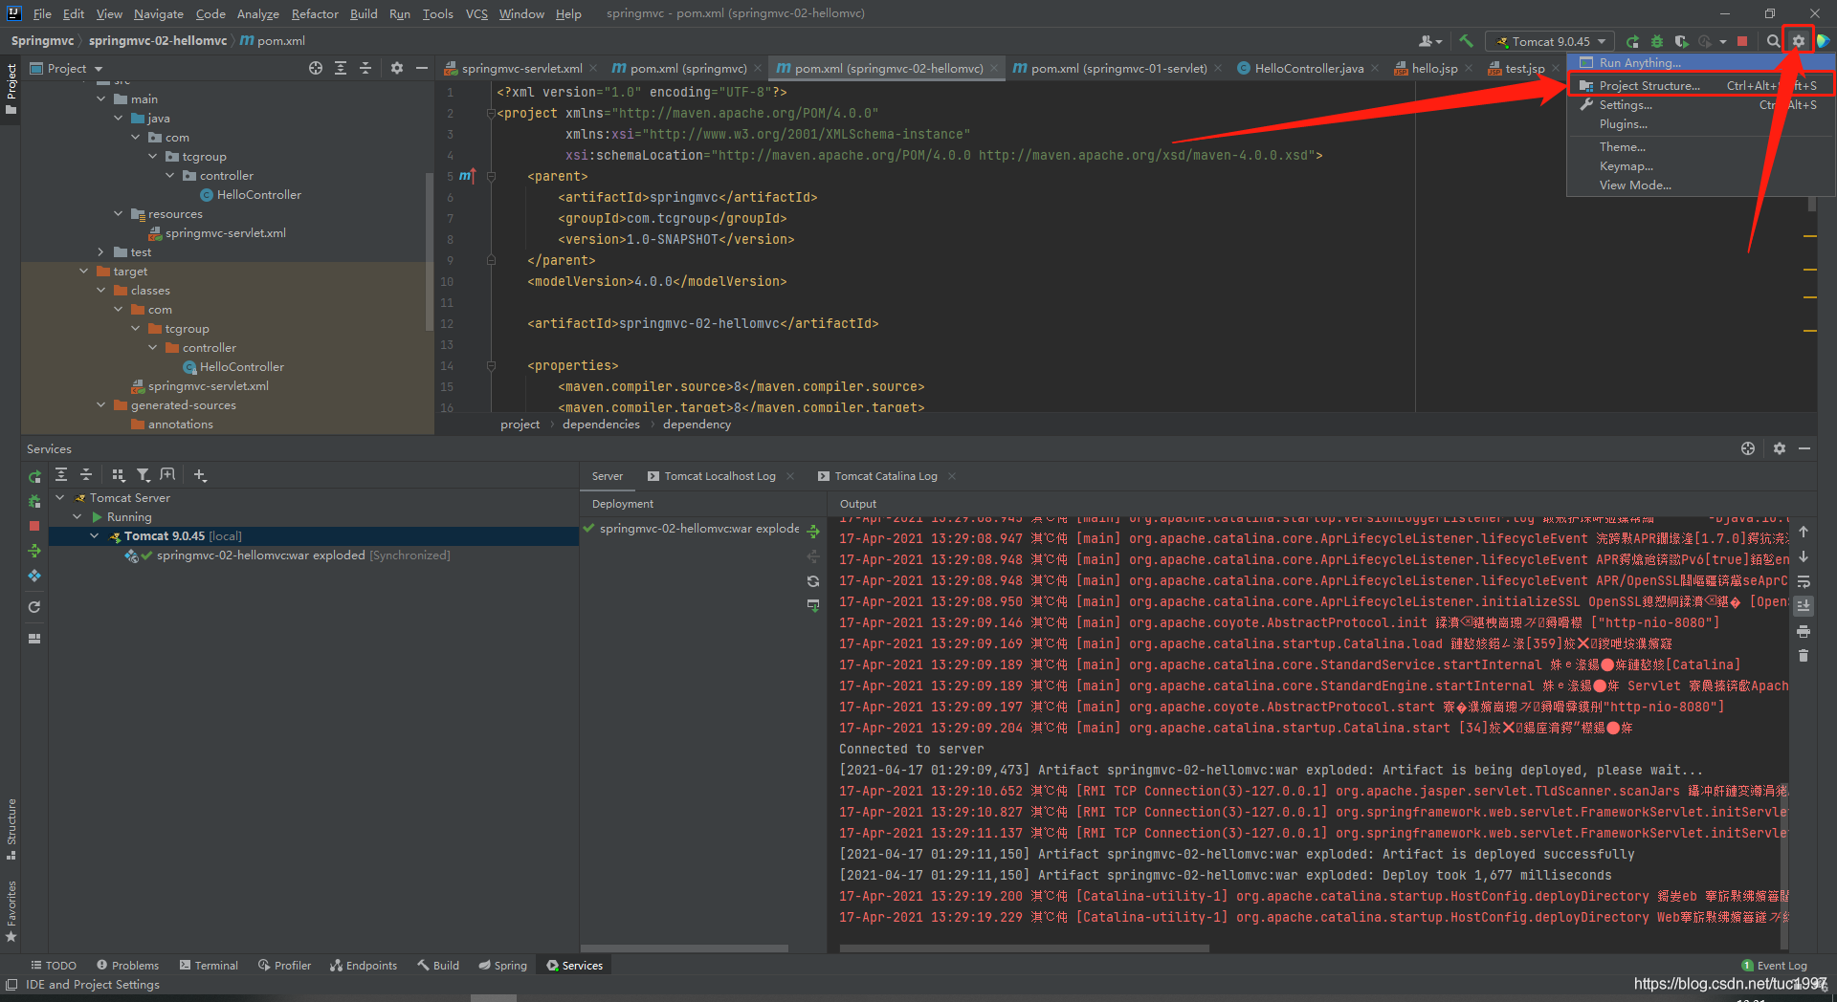Image resolution: width=1837 pixels, height=1002 pixels.
Task: Click Debug rerun icon in Services left toolbar
Action: (x=34, y=501)
